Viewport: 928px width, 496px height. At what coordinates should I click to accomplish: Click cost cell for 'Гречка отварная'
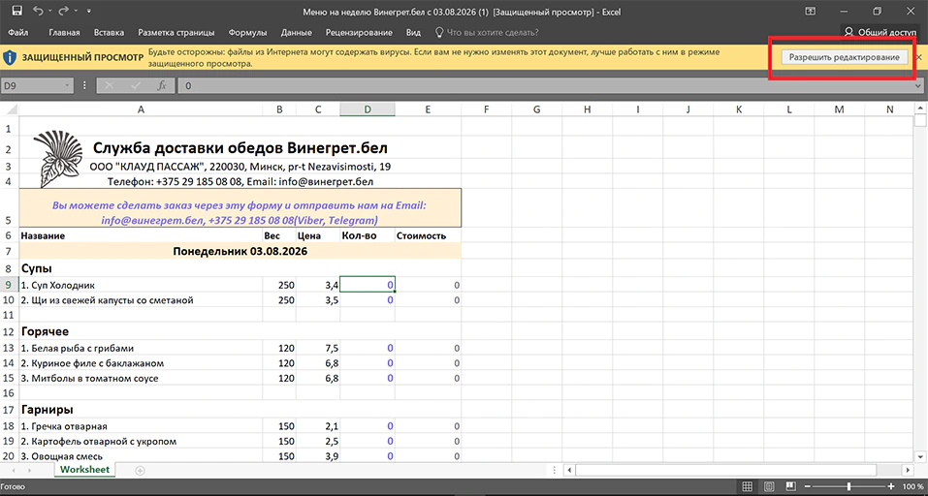click(x=428, y=426)
